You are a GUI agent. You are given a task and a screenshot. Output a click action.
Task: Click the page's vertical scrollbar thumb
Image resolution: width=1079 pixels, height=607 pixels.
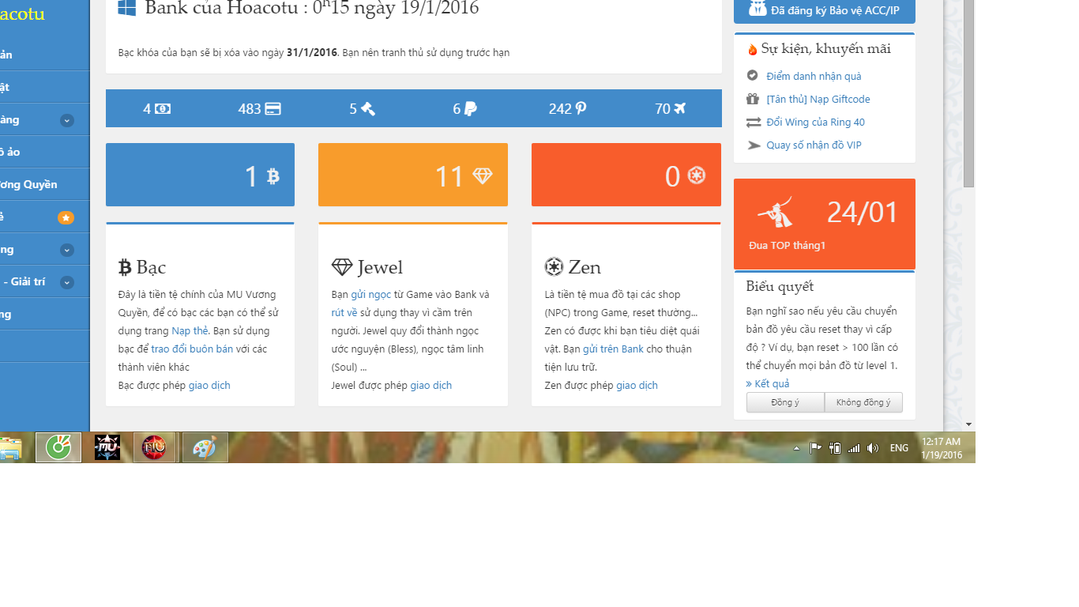tap(969, 95)
